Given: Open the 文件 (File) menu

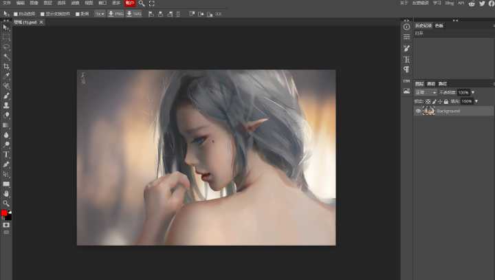Looking at the screenshot, I should click(6, 3).
